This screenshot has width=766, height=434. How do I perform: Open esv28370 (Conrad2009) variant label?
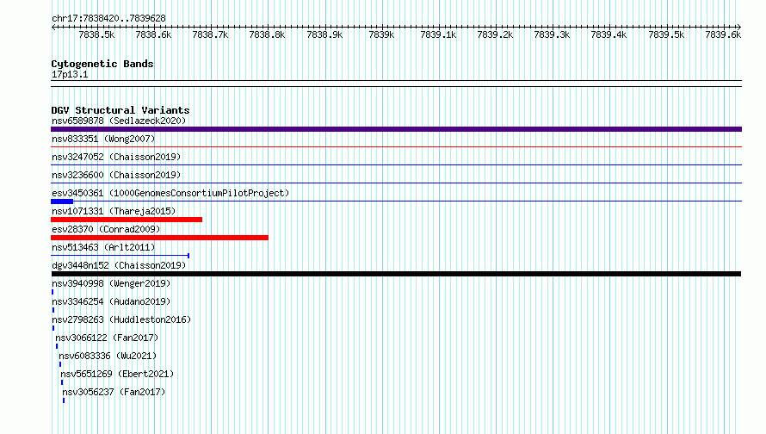(106, 229)
